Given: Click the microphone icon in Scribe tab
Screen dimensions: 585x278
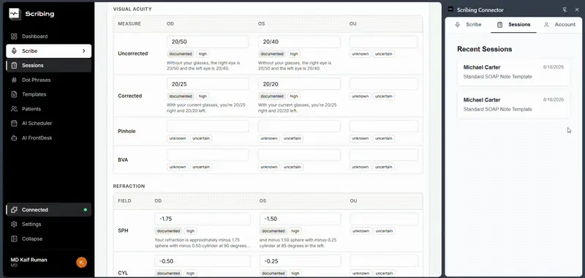Looking at the screenshot, I should coord(458,25).
